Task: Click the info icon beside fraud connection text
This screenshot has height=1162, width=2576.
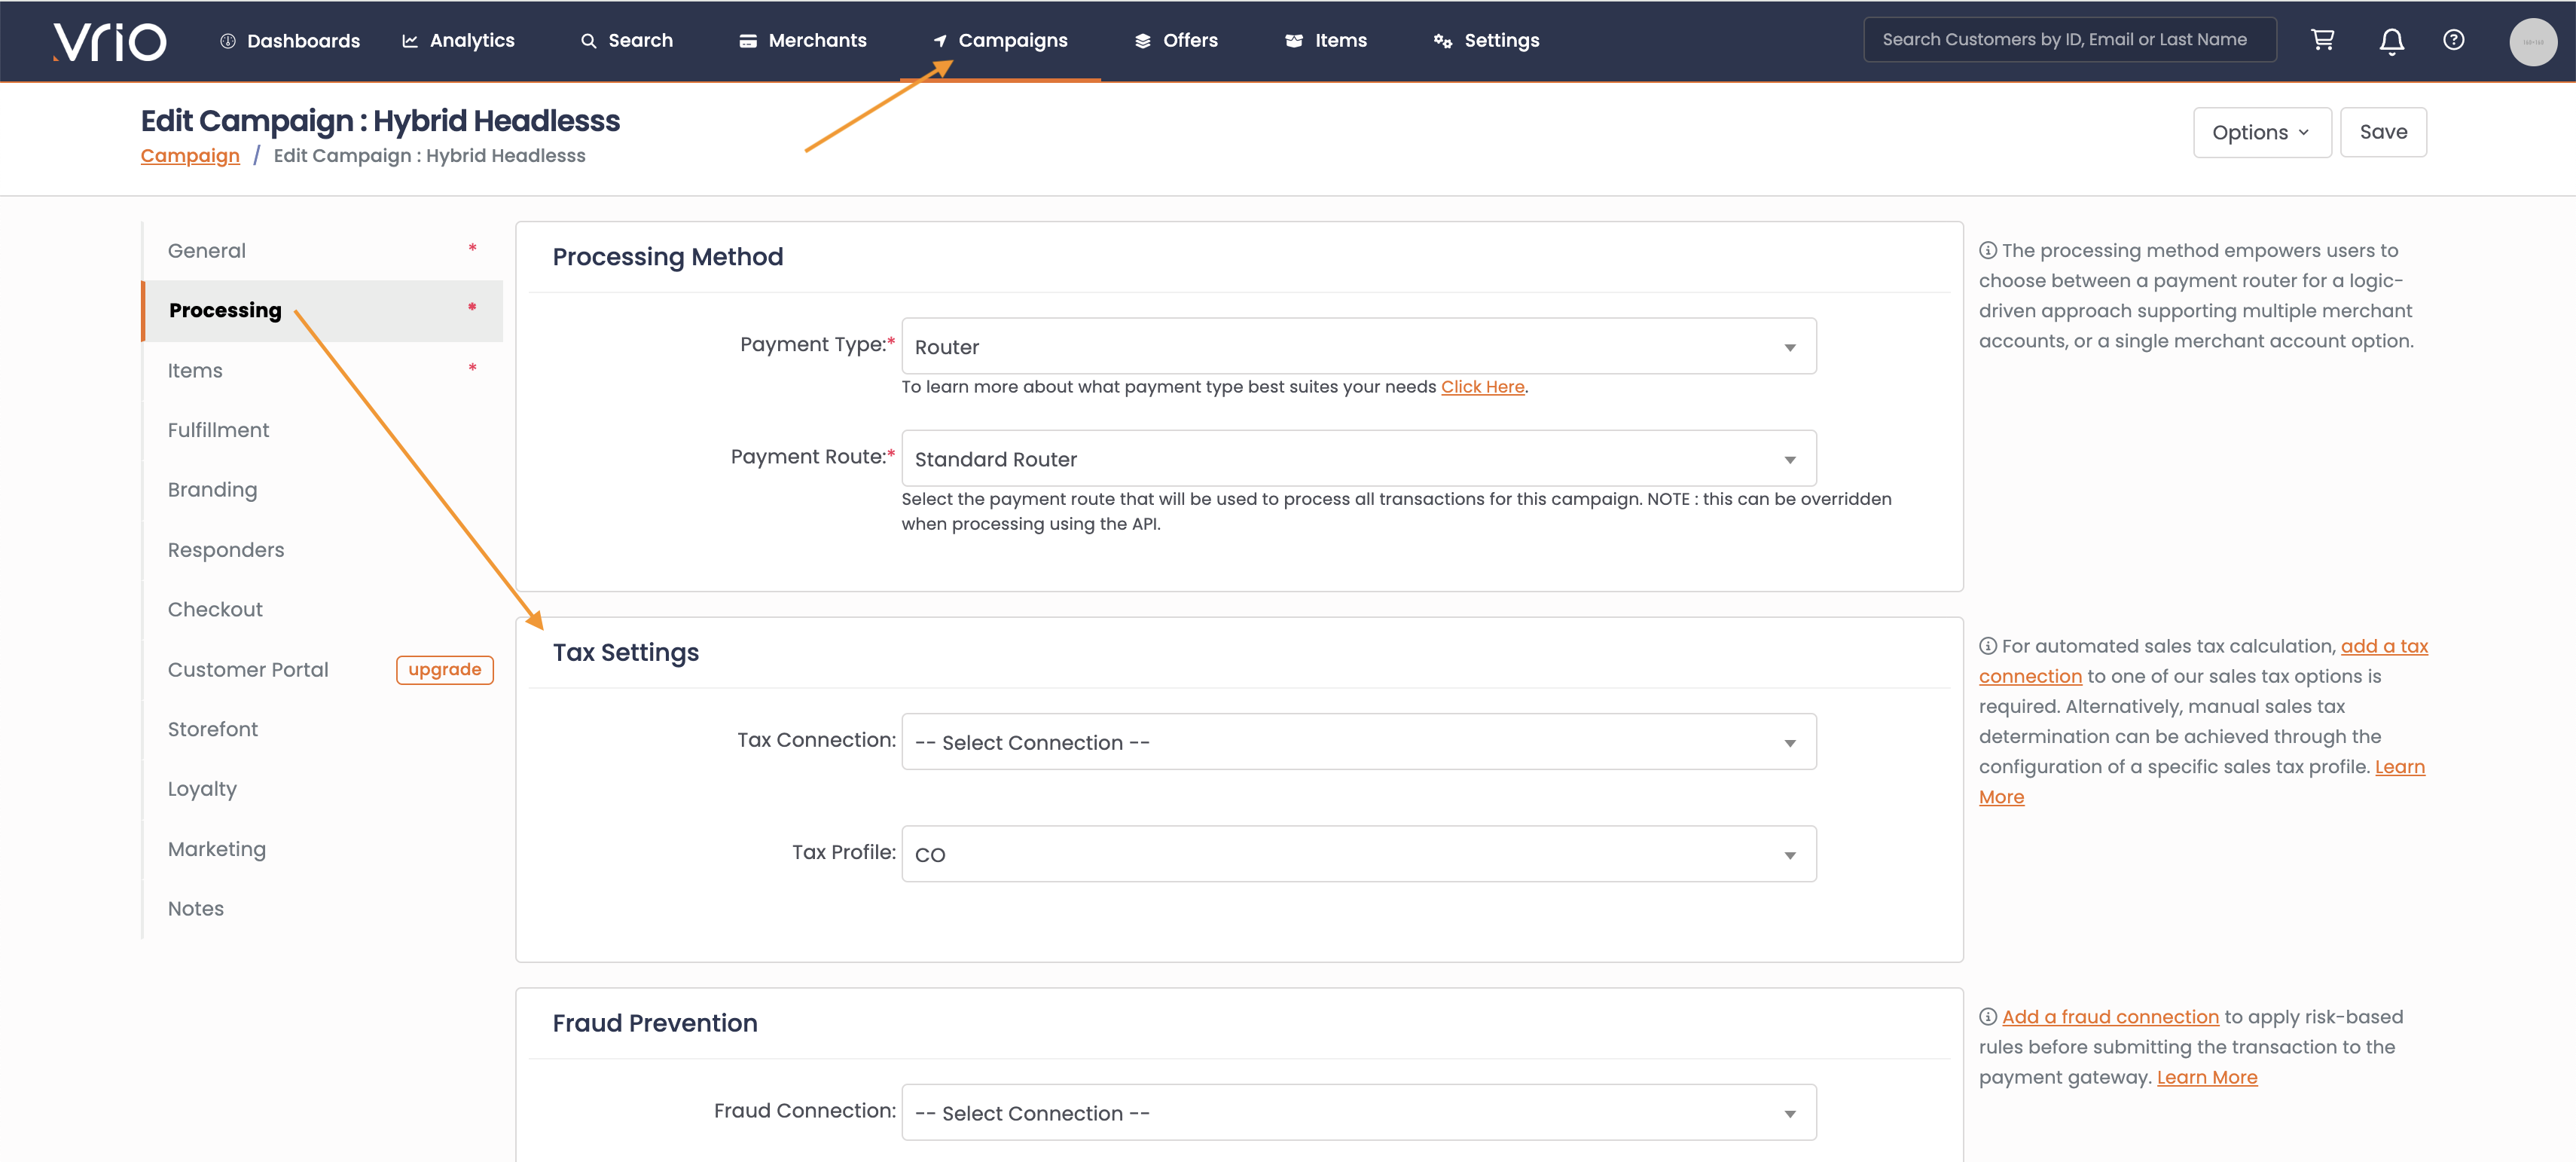Action: pyautogui.click(x=1988, y=1017)
